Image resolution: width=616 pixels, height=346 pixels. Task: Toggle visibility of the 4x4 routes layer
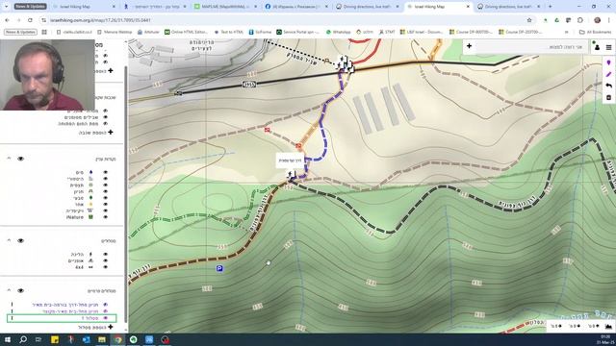[105, 267]
